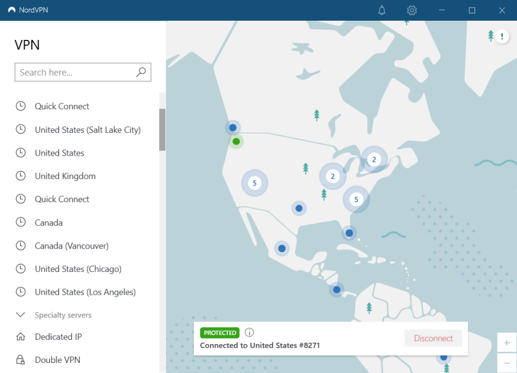
Task: Connect to United States (Salt Lake City)
Action: point(88,130)
